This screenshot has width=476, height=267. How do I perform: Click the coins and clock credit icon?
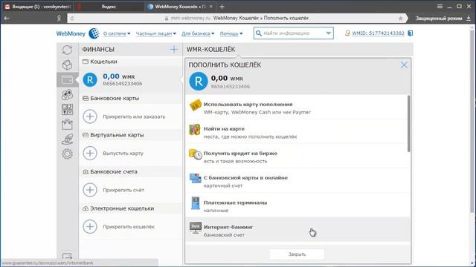(195, 154)
